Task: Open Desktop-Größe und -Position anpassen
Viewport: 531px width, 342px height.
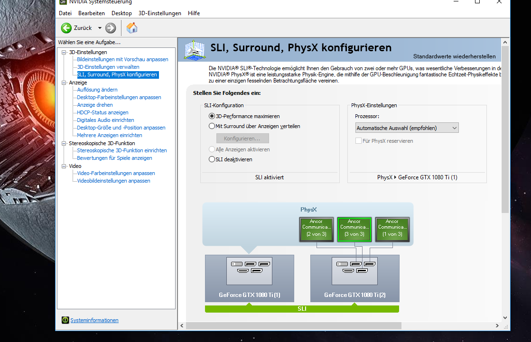Action: click(x=121, y=128)
